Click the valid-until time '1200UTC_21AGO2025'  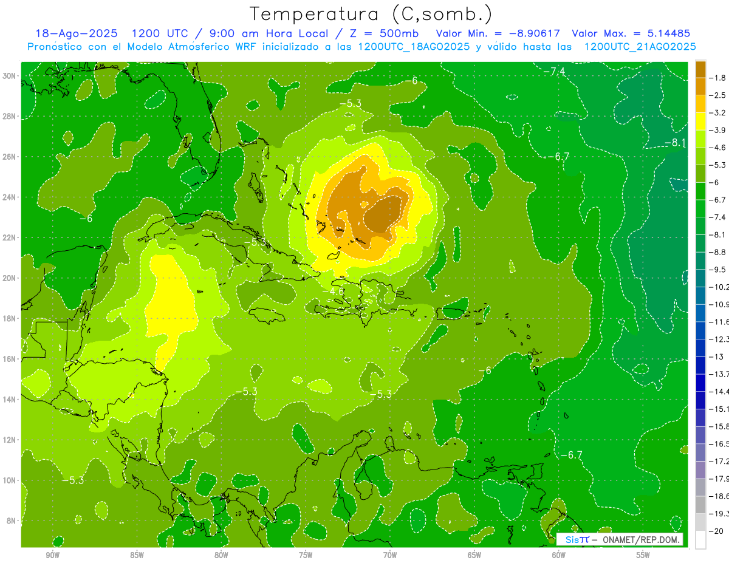640,47
